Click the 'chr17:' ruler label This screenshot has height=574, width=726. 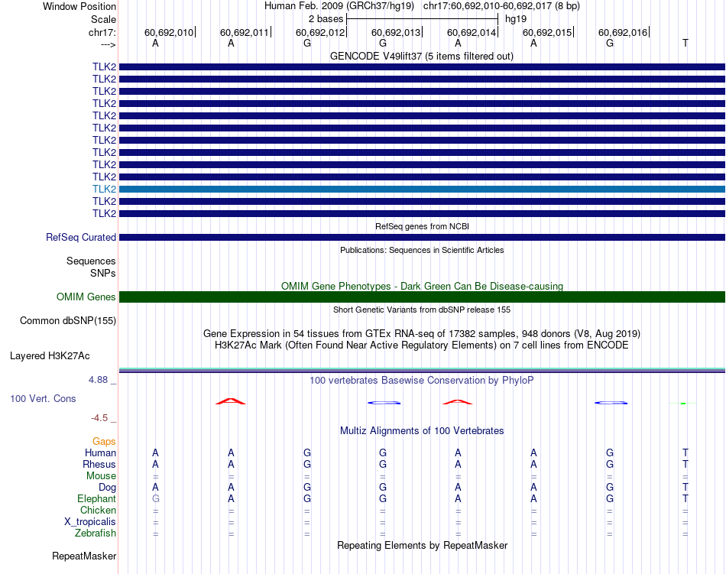(102, 32)
